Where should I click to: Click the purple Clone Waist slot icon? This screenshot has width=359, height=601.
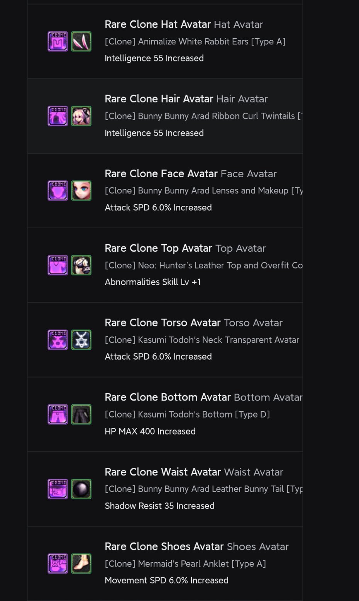tap(58, 489)
